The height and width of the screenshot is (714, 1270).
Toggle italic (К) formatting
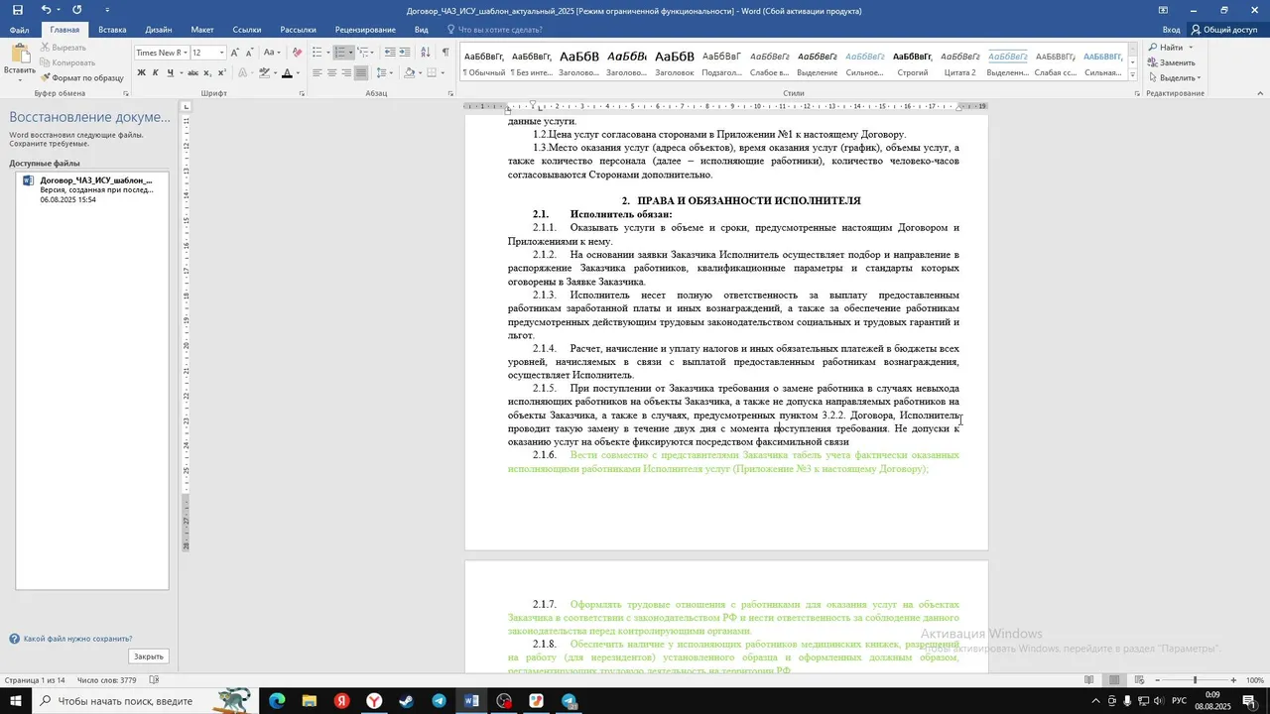pyautogui.click(x=156, y=72)
